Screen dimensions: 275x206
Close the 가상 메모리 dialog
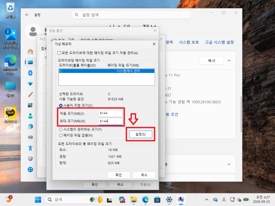click(154, 44)
